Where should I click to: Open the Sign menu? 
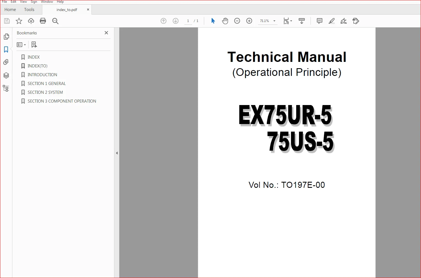click(34, 2)
